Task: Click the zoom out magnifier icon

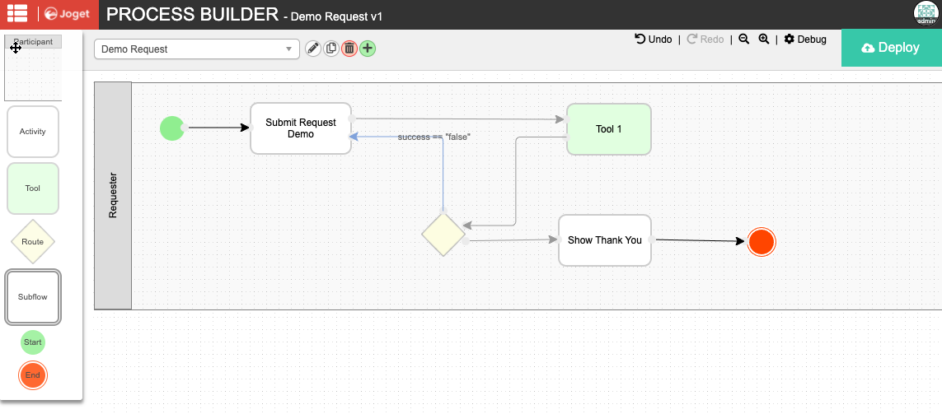Action: (743, 39)
